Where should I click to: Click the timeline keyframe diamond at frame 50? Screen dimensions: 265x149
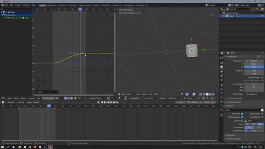click(x=56, y=109)
